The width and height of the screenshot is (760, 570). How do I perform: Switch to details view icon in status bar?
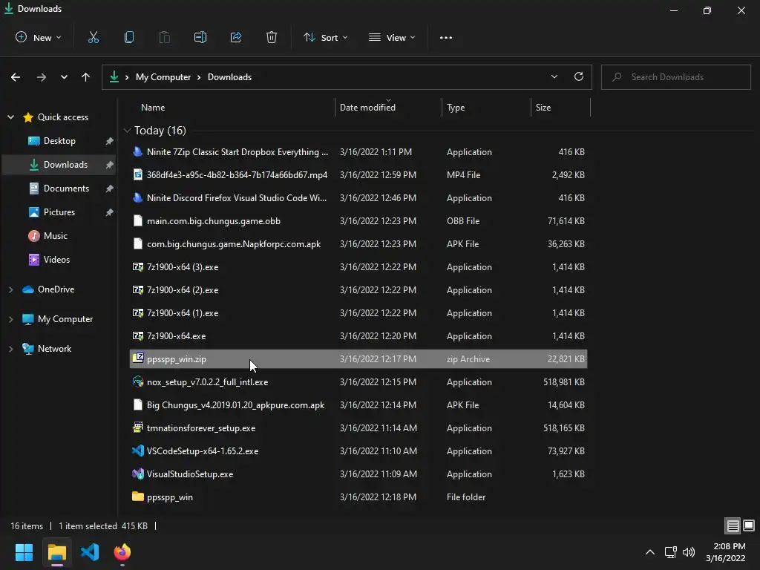pyautogui.click(x=733, y=525)
